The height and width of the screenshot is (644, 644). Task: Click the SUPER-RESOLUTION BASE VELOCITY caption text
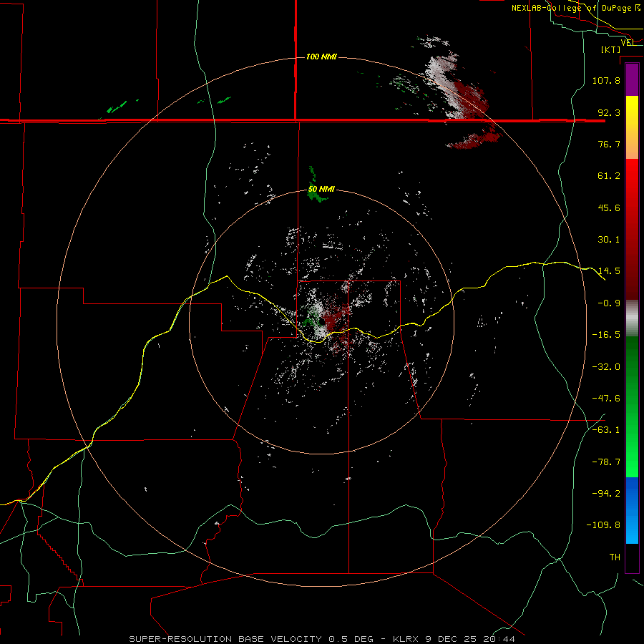[225, 639]
